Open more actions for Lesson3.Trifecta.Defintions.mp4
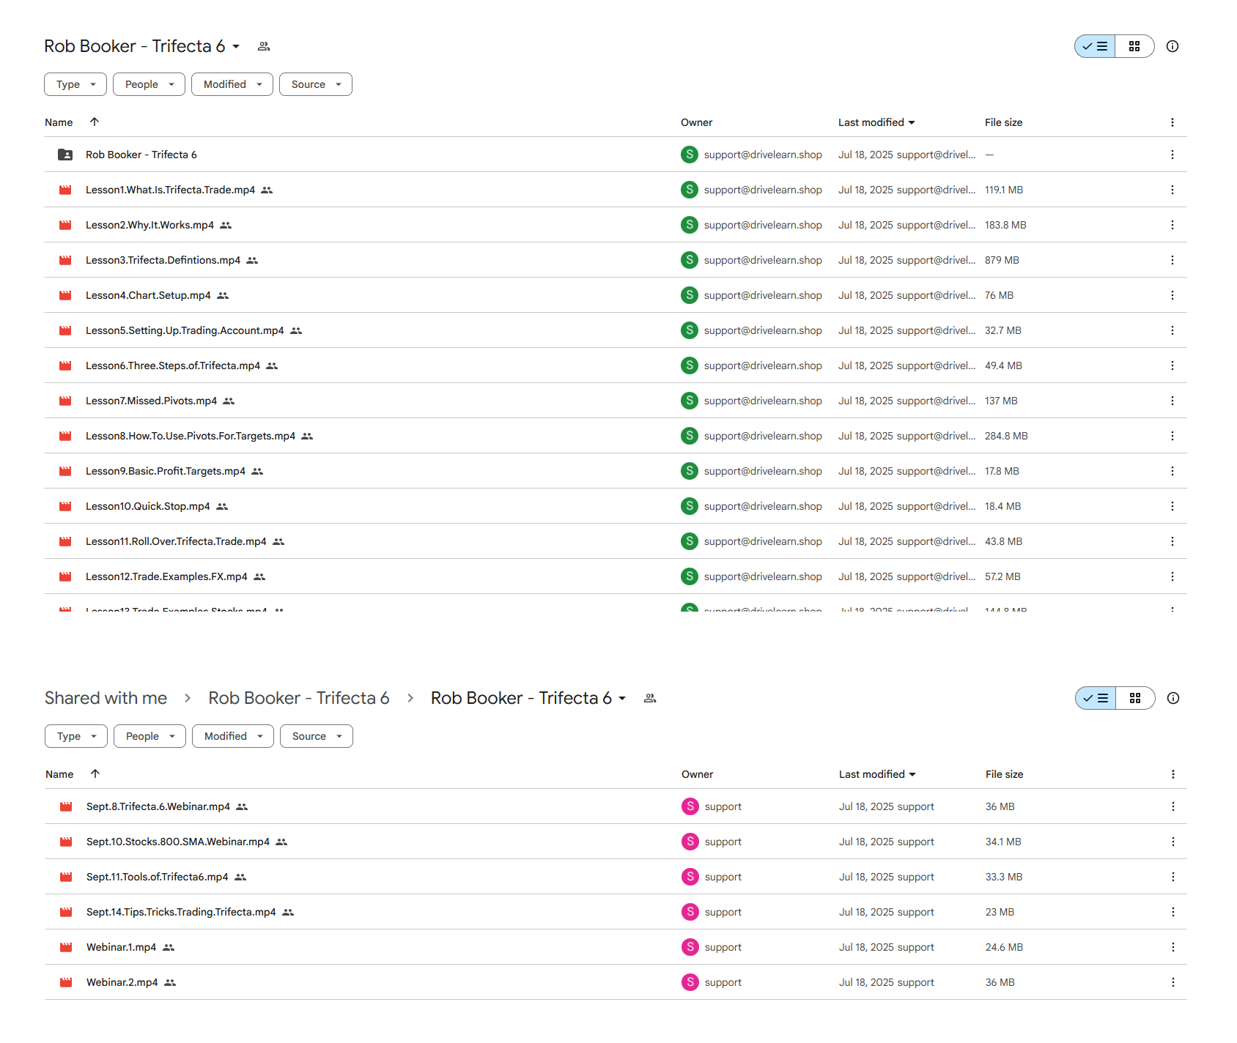The height and width of the screenshot is (1043, 1237). tap(1173, 260)
